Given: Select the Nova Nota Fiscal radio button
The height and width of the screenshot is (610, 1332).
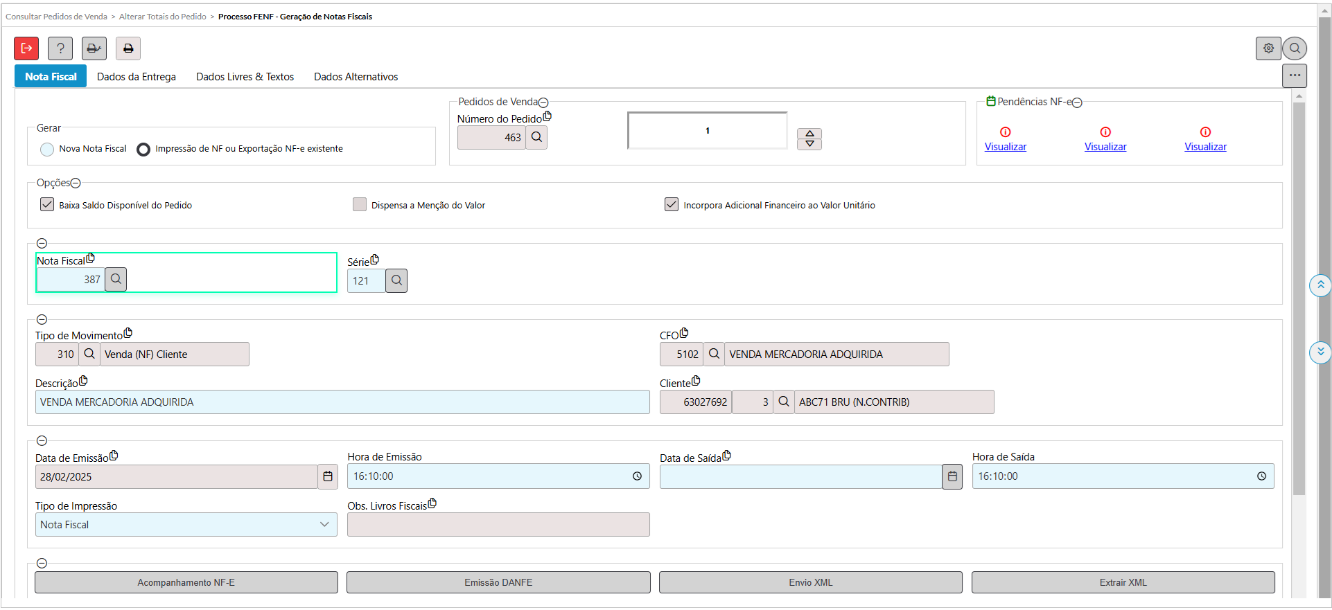Looking at the screenshot, I should (x=47, y=149).
